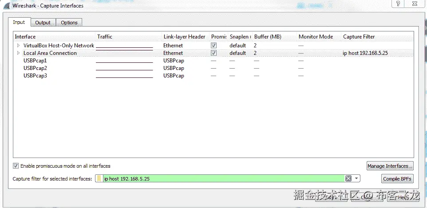The image size is (427, 208).
Task: Select the Local Area Connection row name
Action: 50,53
